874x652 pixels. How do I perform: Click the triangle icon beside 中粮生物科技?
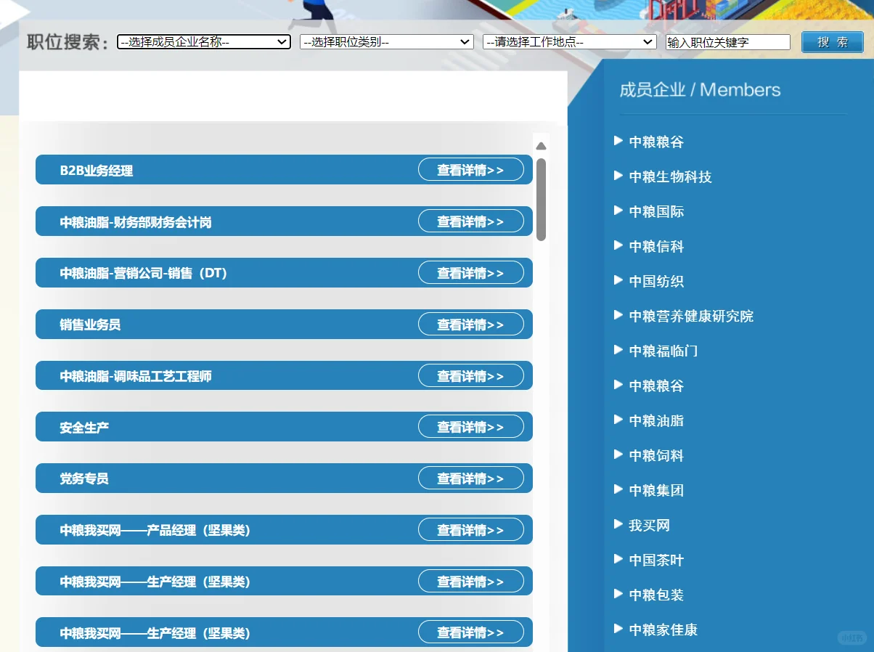618,176
